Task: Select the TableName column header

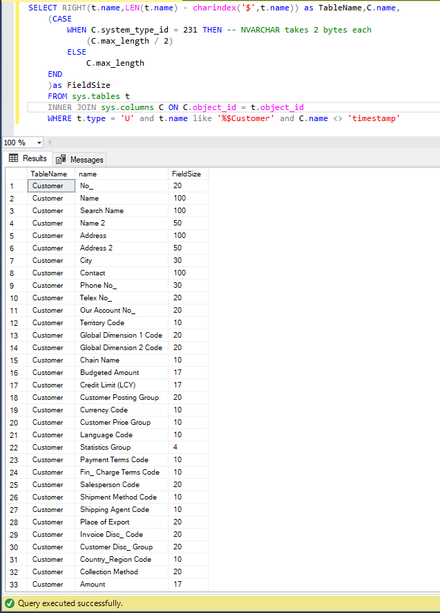Action: tap(50, 174)
